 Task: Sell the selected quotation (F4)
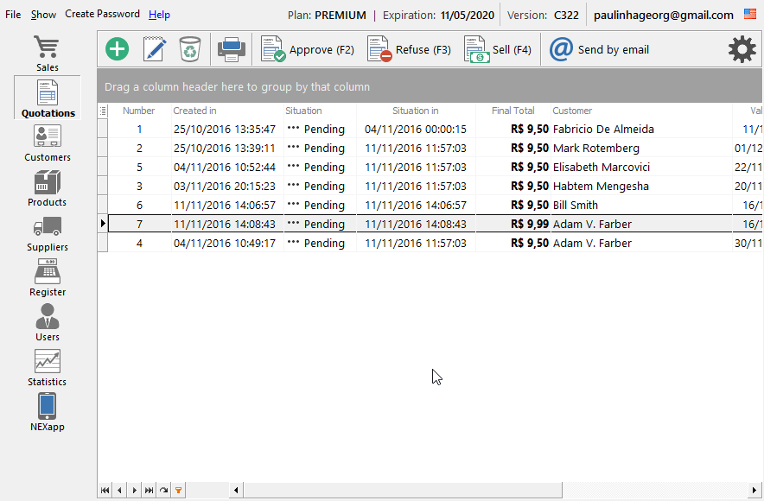498,49
